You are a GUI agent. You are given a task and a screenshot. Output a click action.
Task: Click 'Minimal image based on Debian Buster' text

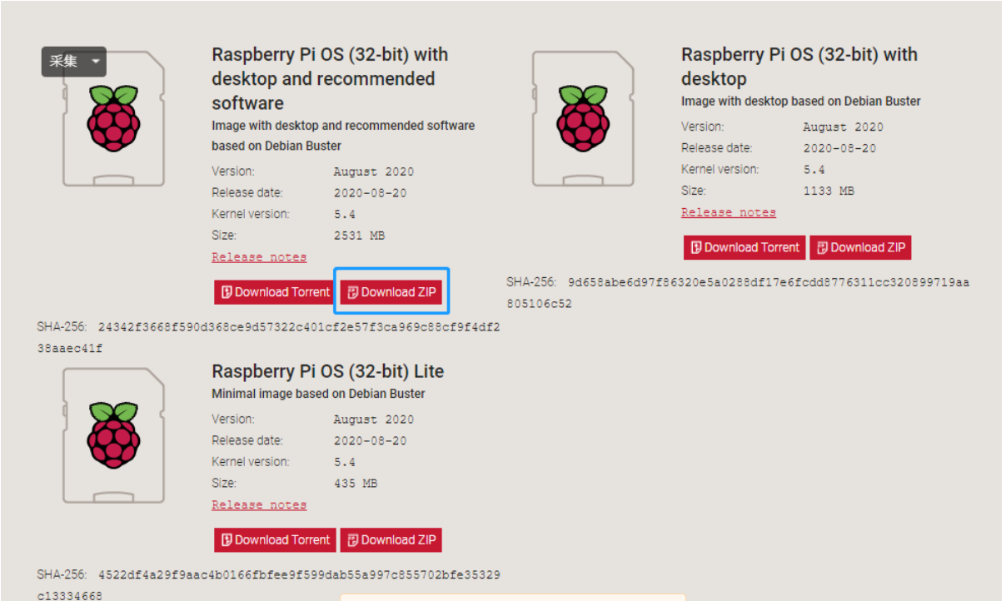(x=318, y=394)
